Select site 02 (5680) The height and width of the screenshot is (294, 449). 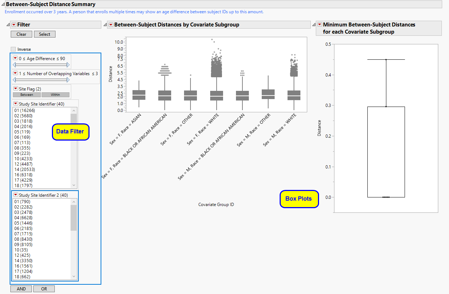coord(23,116)
